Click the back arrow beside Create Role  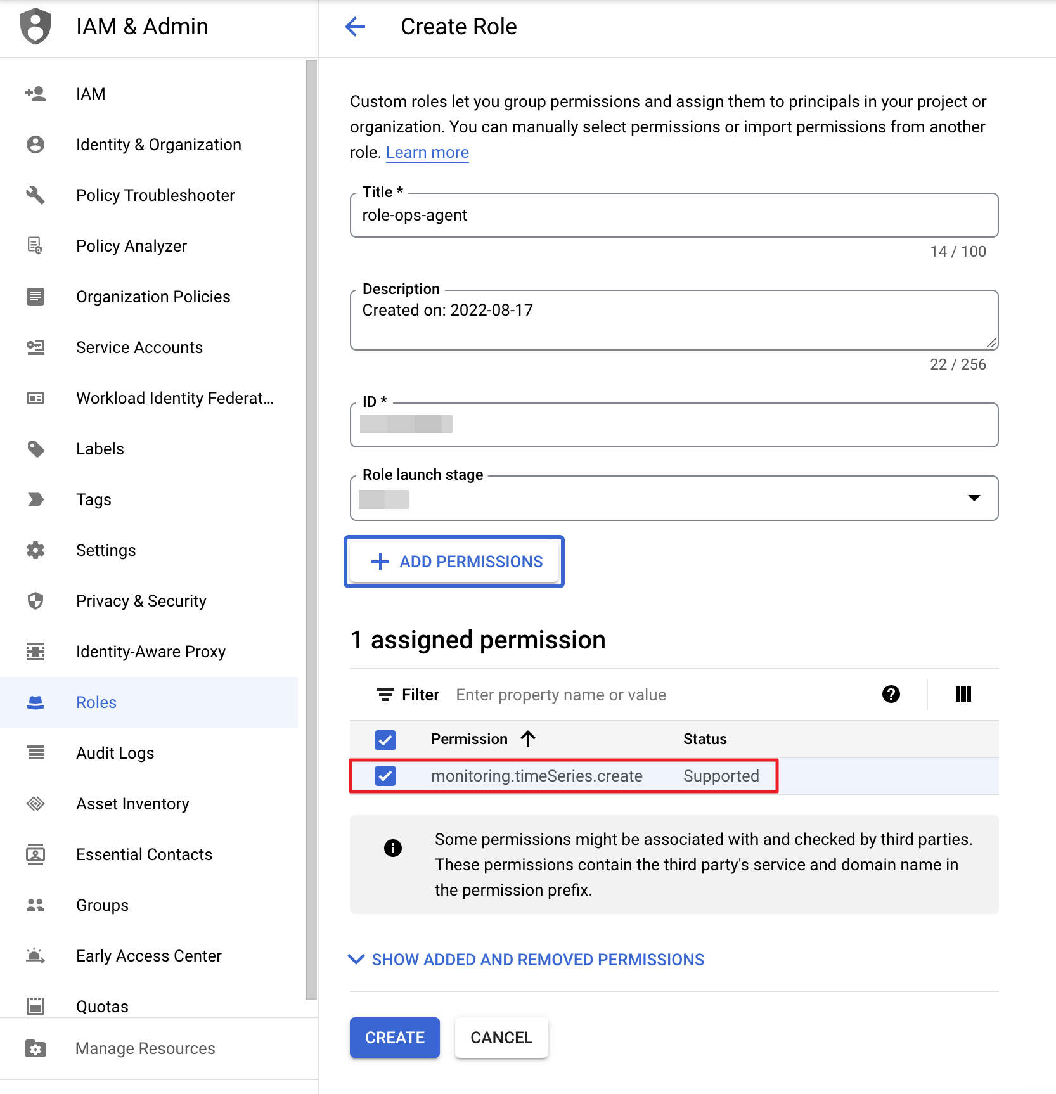point(355,27)
